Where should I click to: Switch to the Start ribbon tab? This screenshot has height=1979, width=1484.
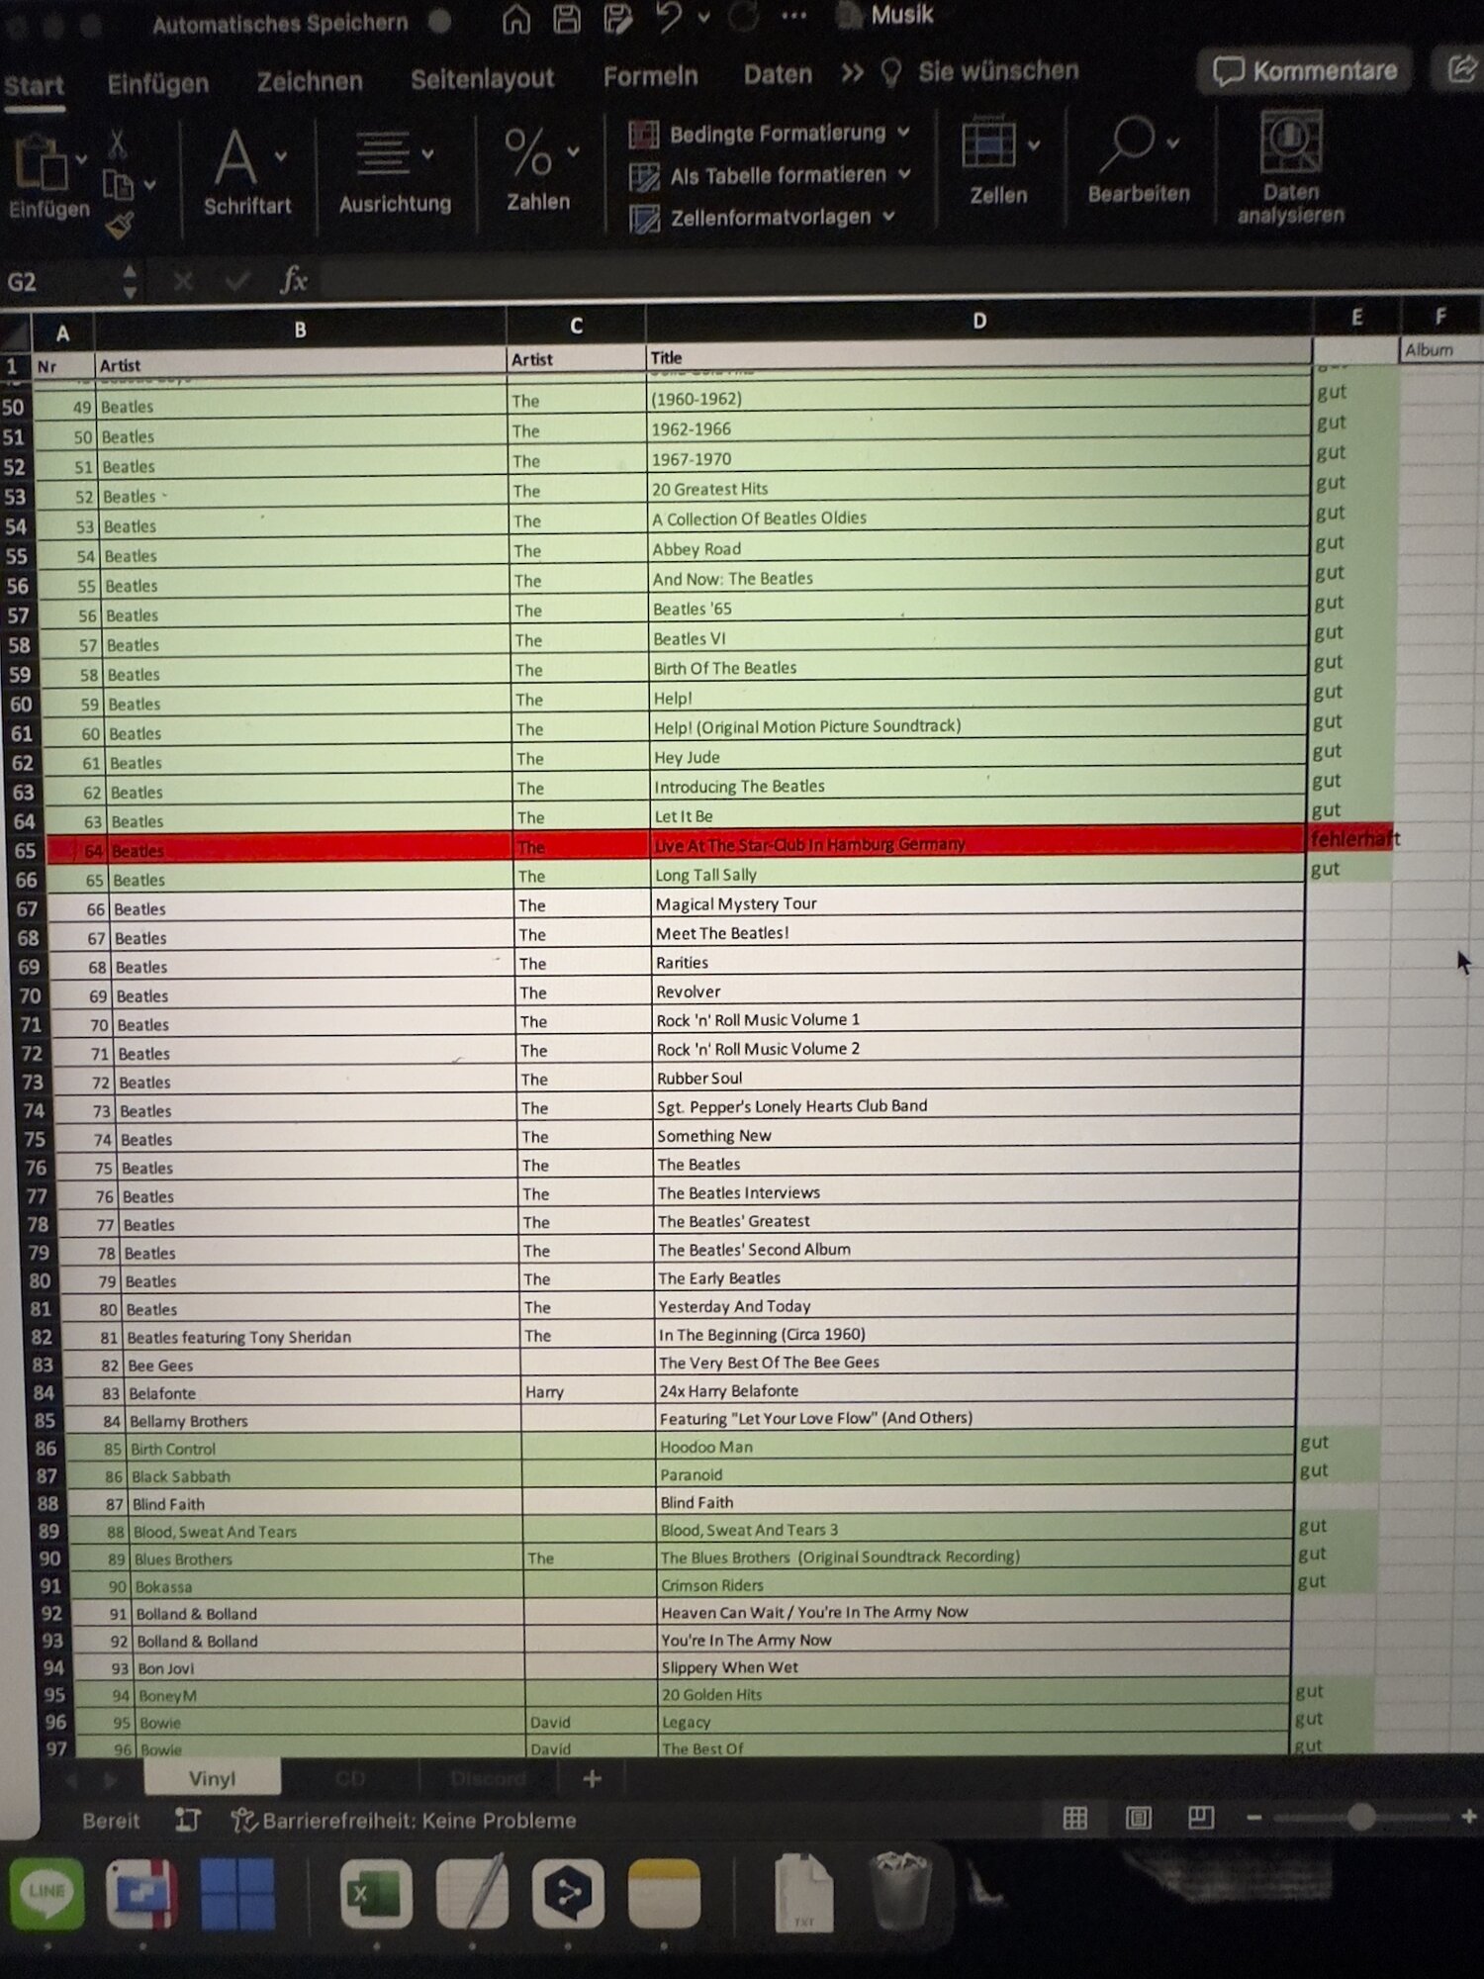[35, 86]
